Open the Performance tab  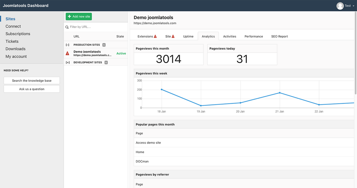click(x=254, y=36)
